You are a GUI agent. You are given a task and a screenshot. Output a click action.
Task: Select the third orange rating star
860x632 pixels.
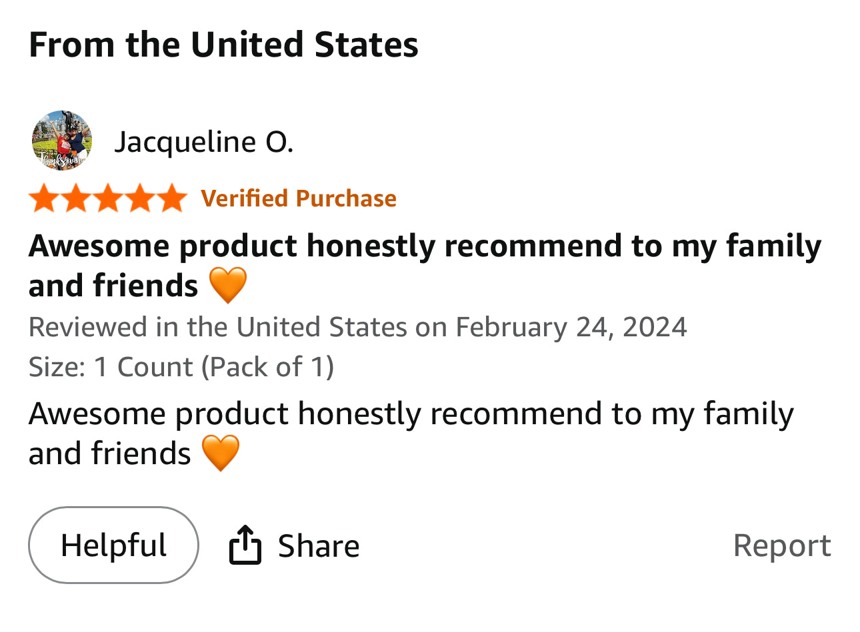coord(108,198)
